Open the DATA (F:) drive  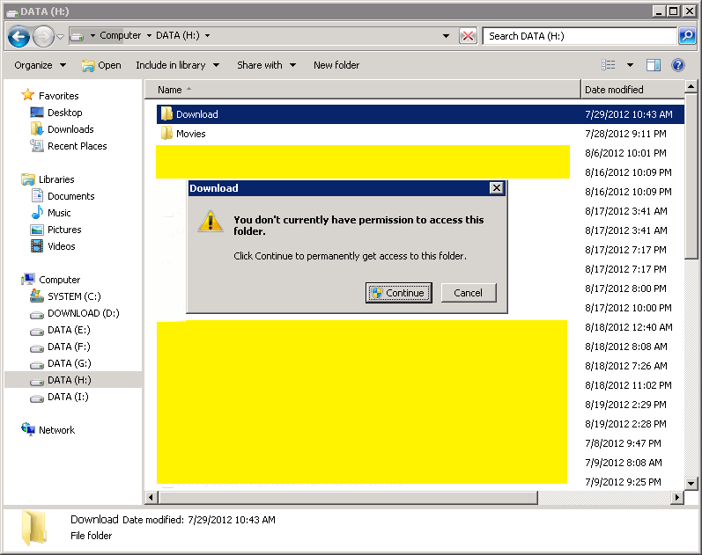pyautogui.click(x=60, y=347)
